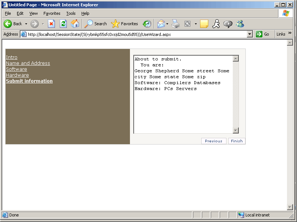Viewport: 297px width, 222px height.
Task: Open the Tools menu
Action: (71, 13)
